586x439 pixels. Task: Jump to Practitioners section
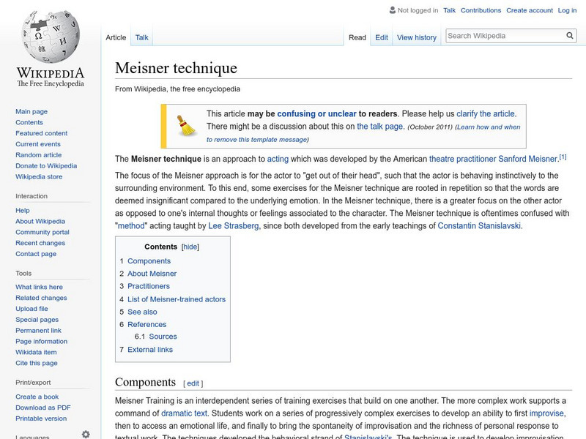pos(149,286)
